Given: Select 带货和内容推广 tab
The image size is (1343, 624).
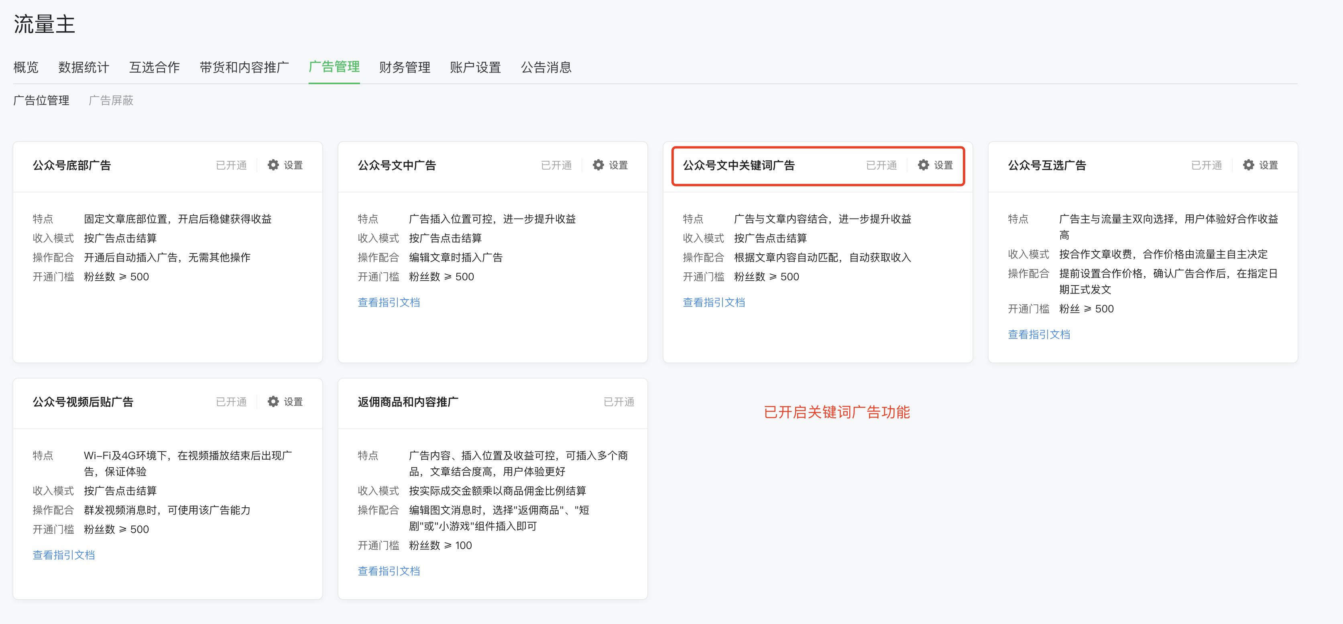Looking at the screenshot, I should coord(244,67).
